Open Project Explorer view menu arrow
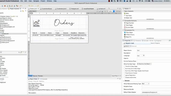171x96 pixels. pos(26,11)
